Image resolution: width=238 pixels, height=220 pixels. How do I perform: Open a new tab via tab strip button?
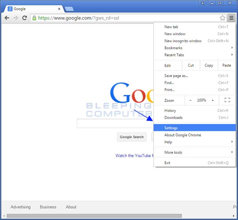69,9
